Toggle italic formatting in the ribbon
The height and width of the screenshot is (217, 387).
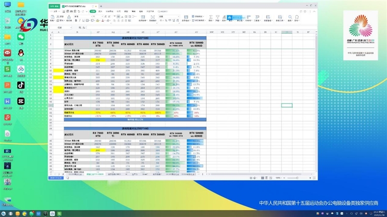(x=80, y=21)
